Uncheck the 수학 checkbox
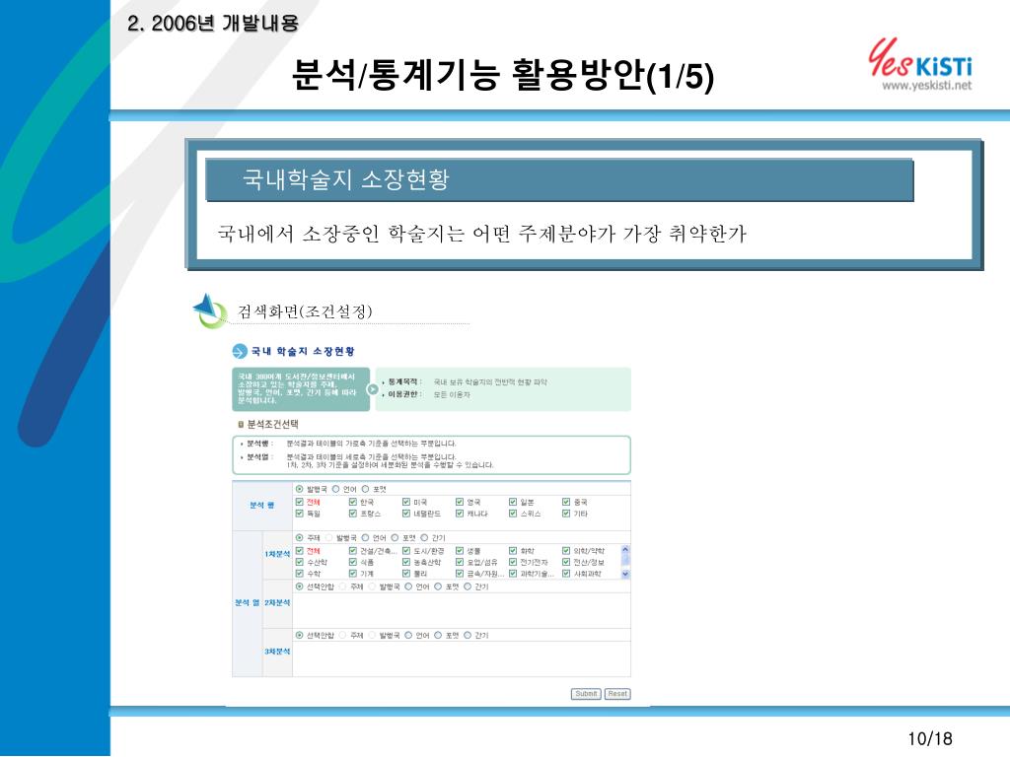This screenshot has height=757, width=1010. 300,573
